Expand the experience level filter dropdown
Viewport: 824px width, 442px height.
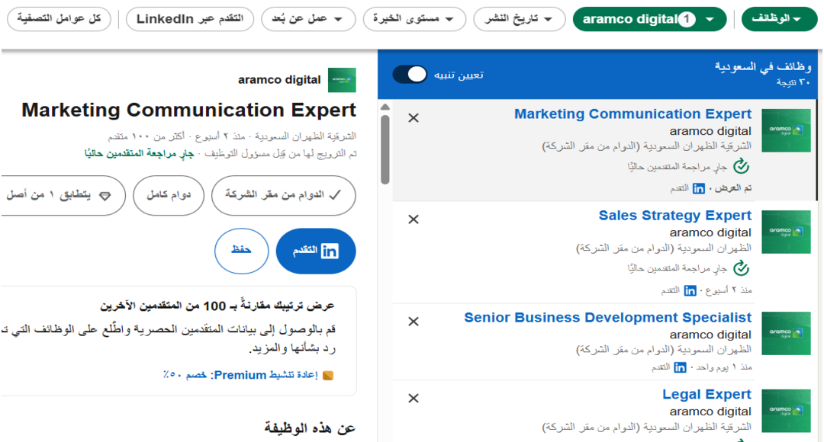click(414, 19)
